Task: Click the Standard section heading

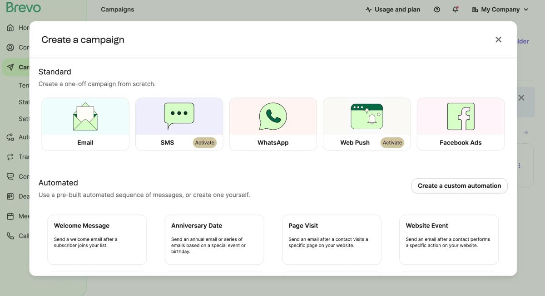Action: (x=55, y=72)
